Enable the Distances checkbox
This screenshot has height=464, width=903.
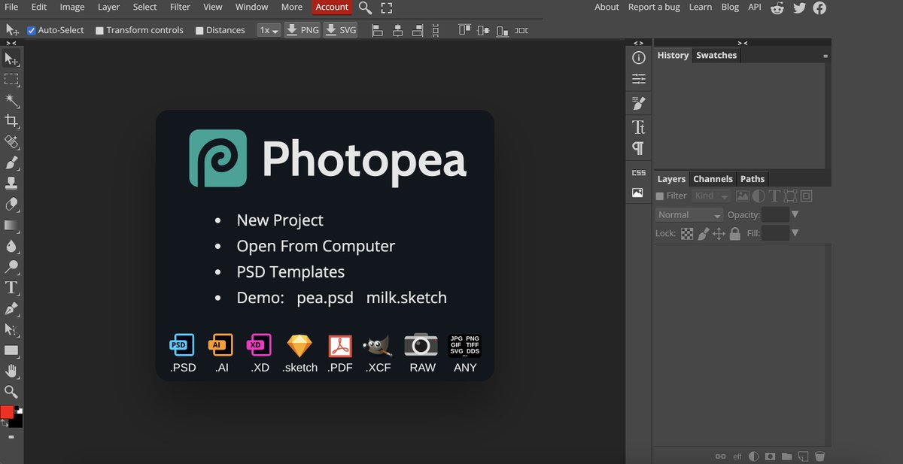click(x=199, y=31)
